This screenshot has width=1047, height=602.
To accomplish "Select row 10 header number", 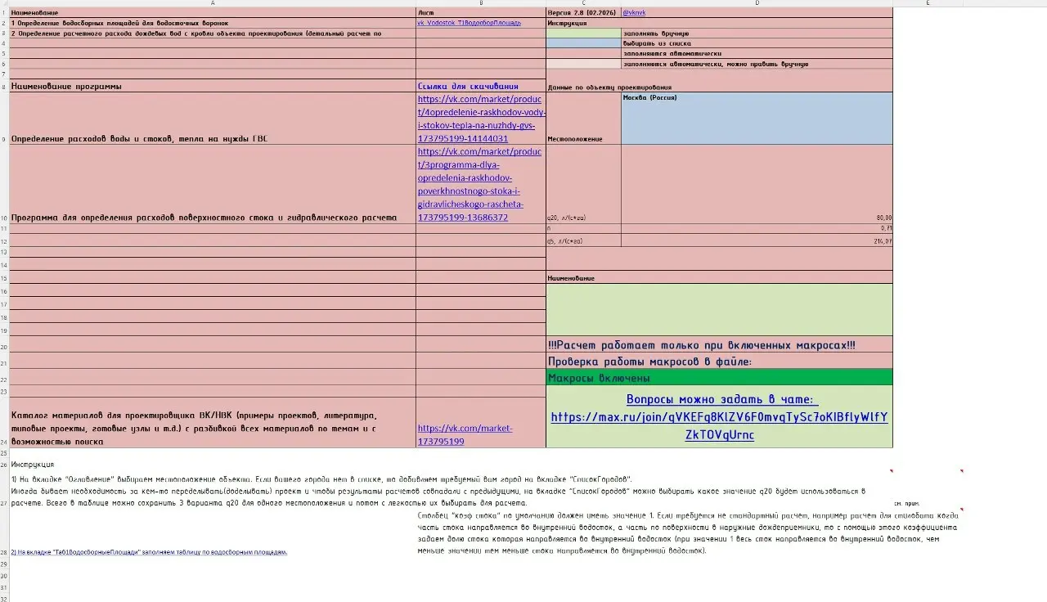I will click(4, 218).
